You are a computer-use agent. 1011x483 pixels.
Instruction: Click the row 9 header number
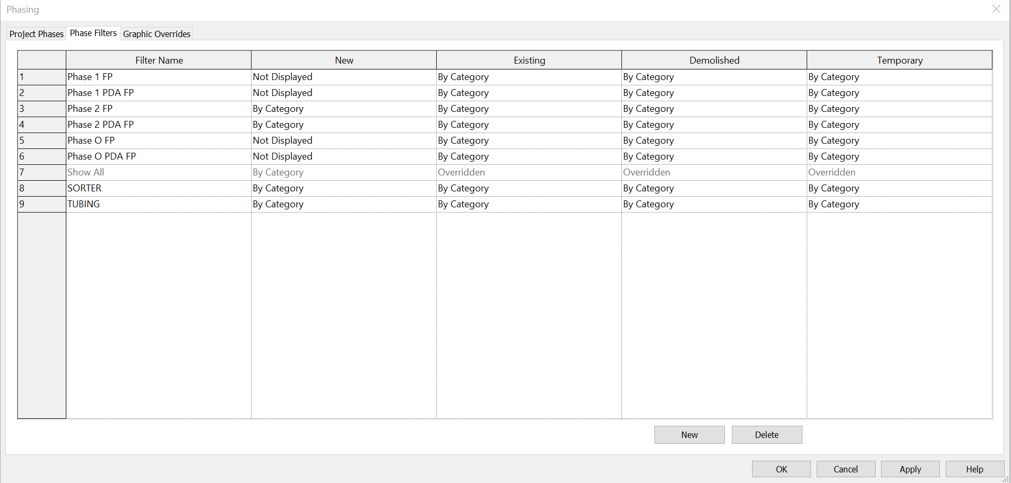pyautogui.click(x=42, y=204)
